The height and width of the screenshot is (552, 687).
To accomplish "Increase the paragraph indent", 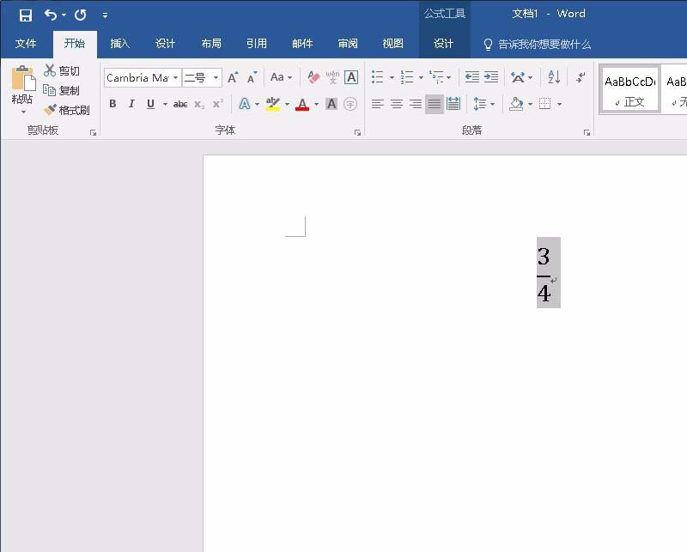I will click(491, 77).
